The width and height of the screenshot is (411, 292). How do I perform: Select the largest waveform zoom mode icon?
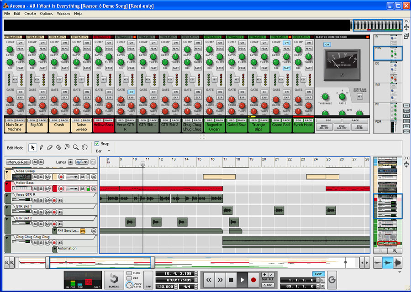398,263
